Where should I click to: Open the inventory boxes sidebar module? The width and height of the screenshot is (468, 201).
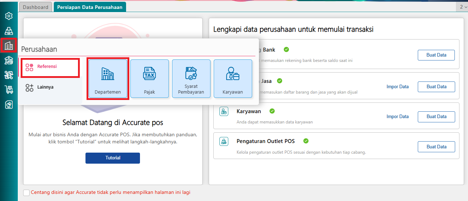[9, 75]
